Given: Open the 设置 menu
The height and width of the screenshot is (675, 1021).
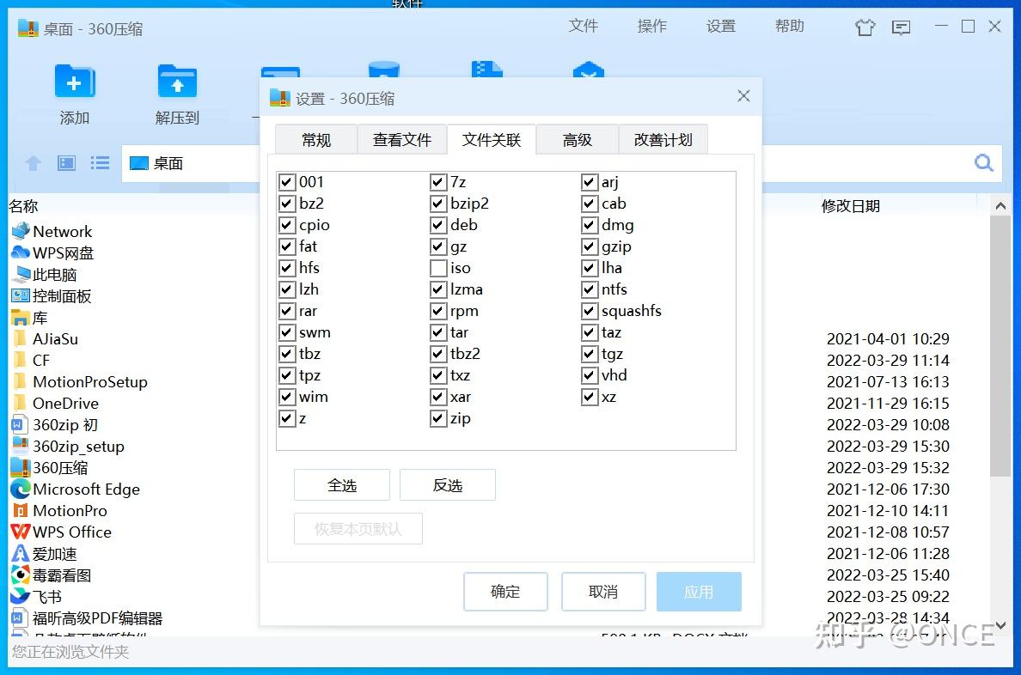Looking at the screenshot, I should click(x=721, y=26).
